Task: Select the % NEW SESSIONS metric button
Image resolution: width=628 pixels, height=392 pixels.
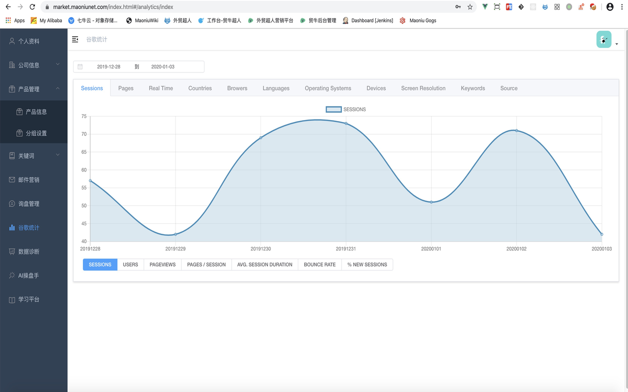Action: coord(367,265)
